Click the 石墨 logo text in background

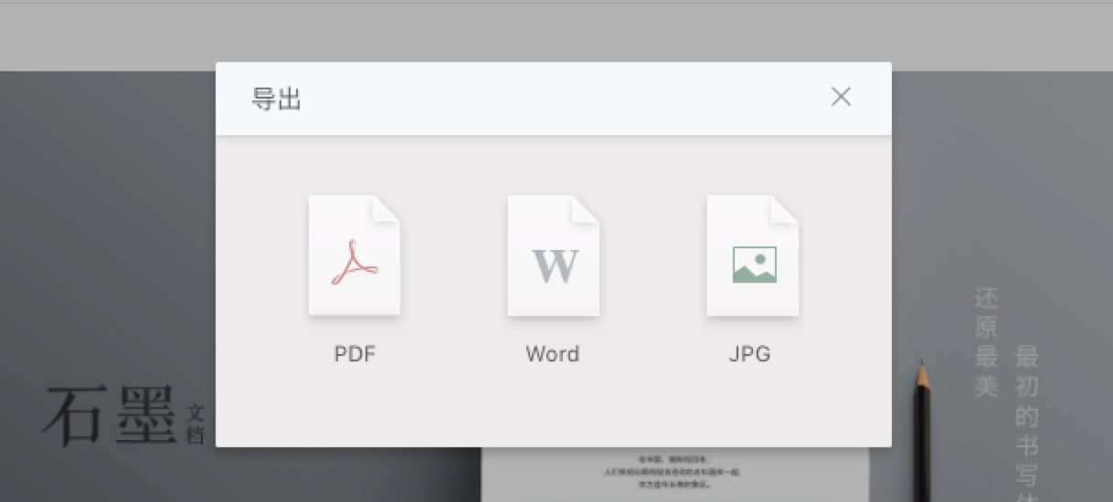point(108,415)
